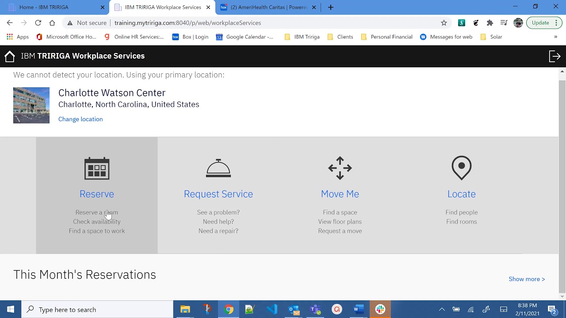Viewport: 566px width, 318px height.
Task: Open the Box | Login bookmark
Action: pos(190,37)
